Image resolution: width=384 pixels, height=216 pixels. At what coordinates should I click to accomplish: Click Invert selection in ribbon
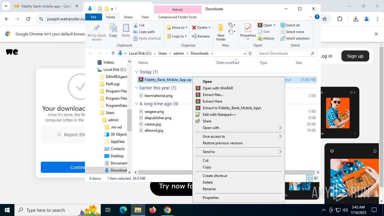[295, 38]
